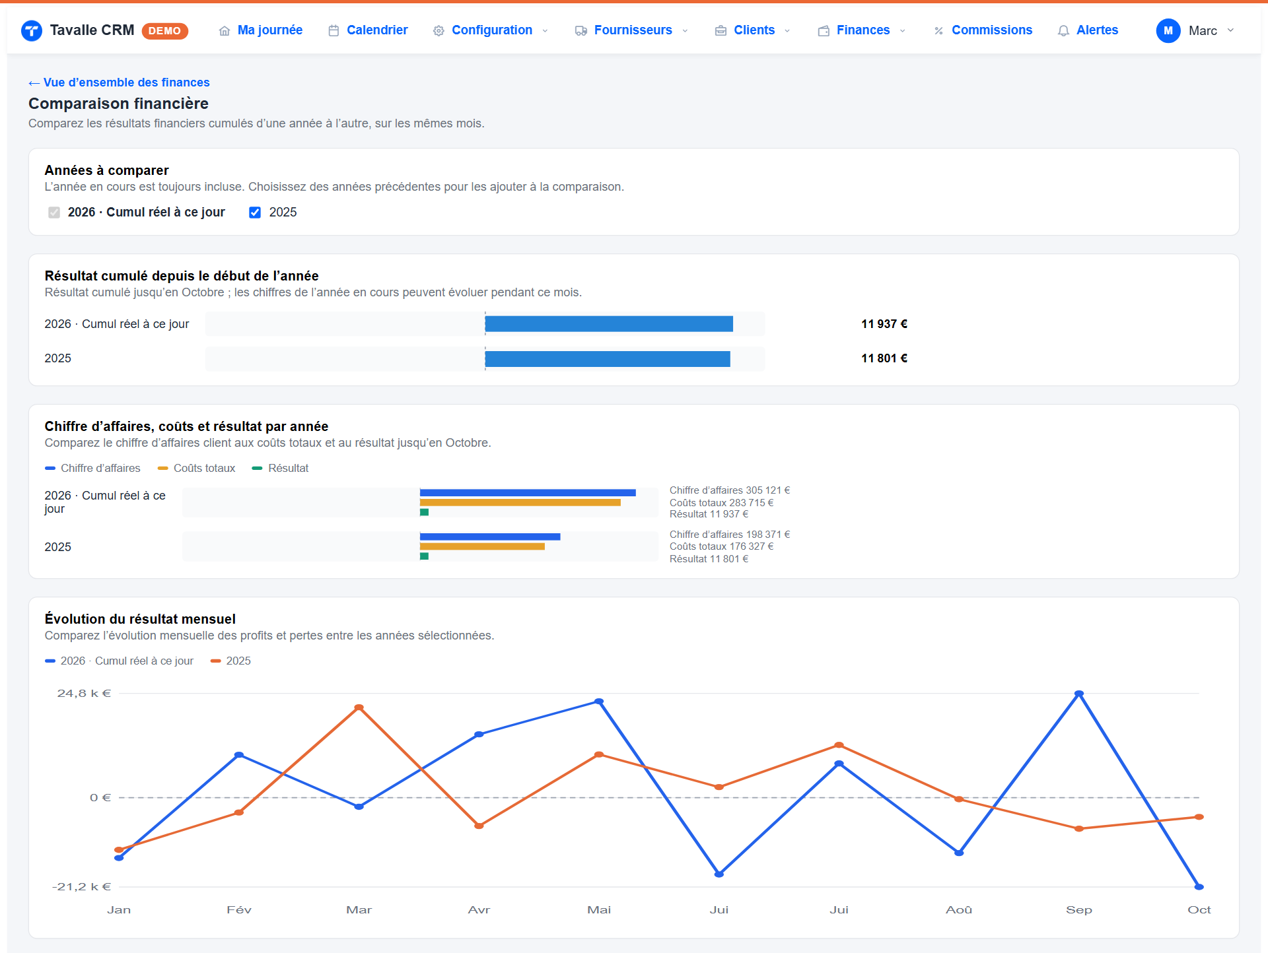
Task: Click the 2026 Chiffre d'affaires blue bar
Action: click(528, 493)
